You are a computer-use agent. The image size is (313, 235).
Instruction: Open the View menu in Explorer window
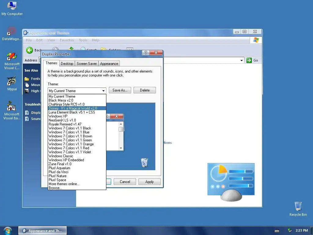(x=51, y=40)
